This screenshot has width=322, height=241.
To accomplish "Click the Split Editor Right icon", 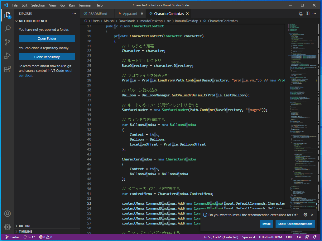I will (x=307, y=13).
